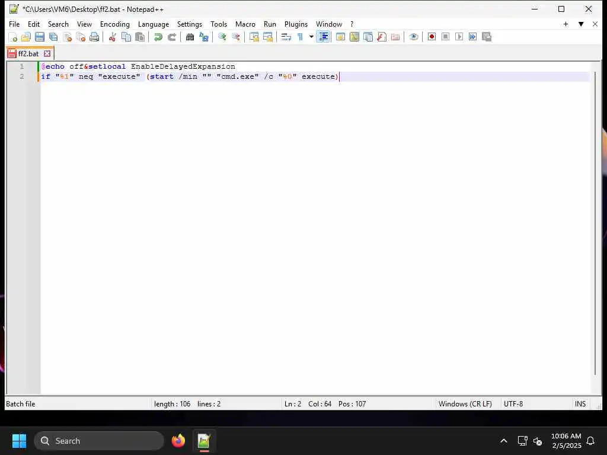
Task: Save the current file with Save icon
Action: coord(40,37)
